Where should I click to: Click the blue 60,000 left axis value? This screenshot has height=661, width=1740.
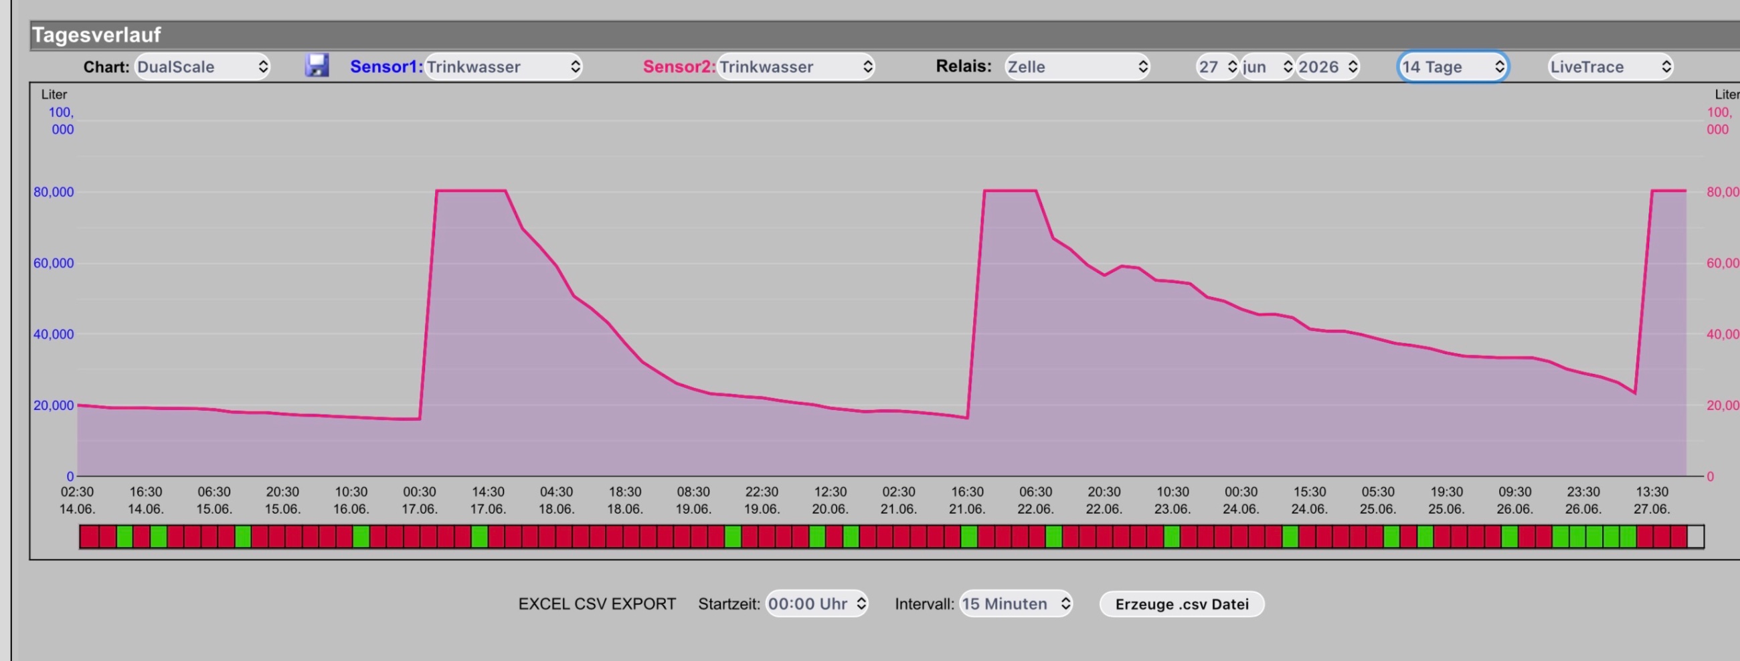(x=54, y=264)
